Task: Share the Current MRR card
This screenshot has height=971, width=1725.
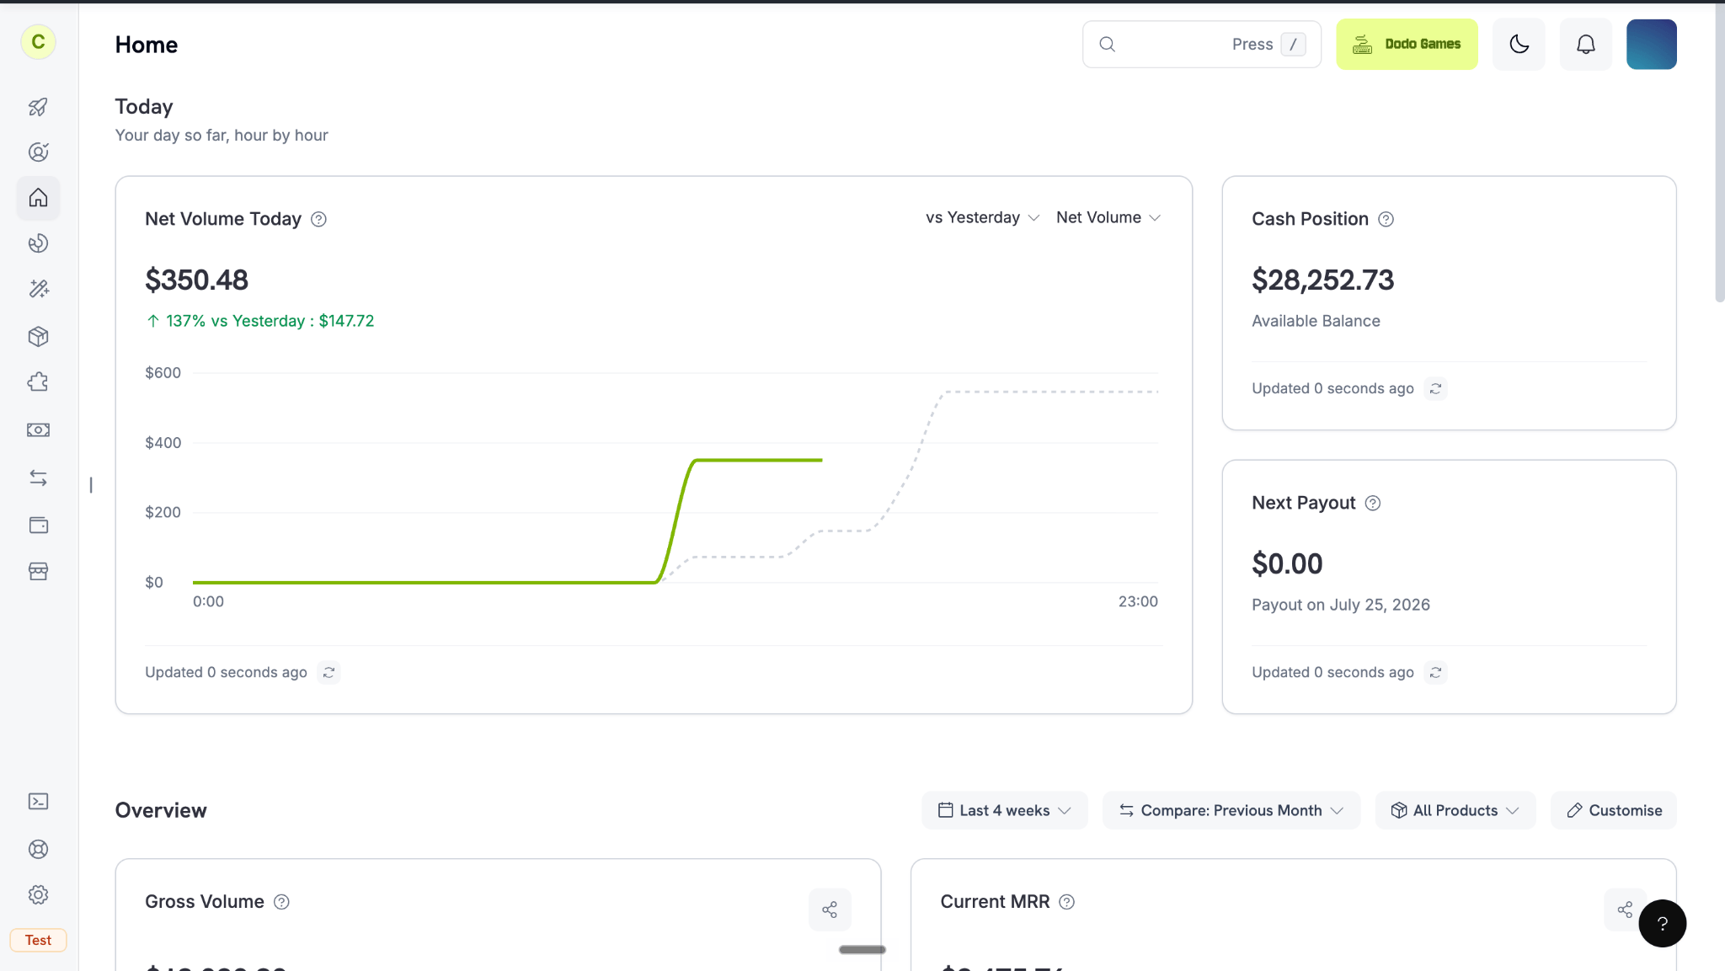Action: pyautogui.click(x=1625, y=910)
